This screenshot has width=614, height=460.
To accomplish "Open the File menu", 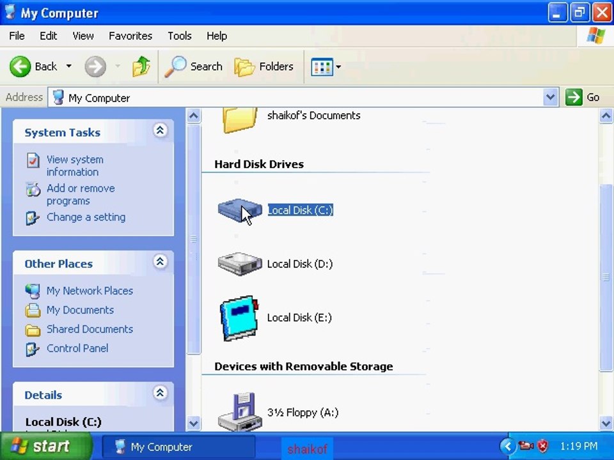I will tap(17, 36).
